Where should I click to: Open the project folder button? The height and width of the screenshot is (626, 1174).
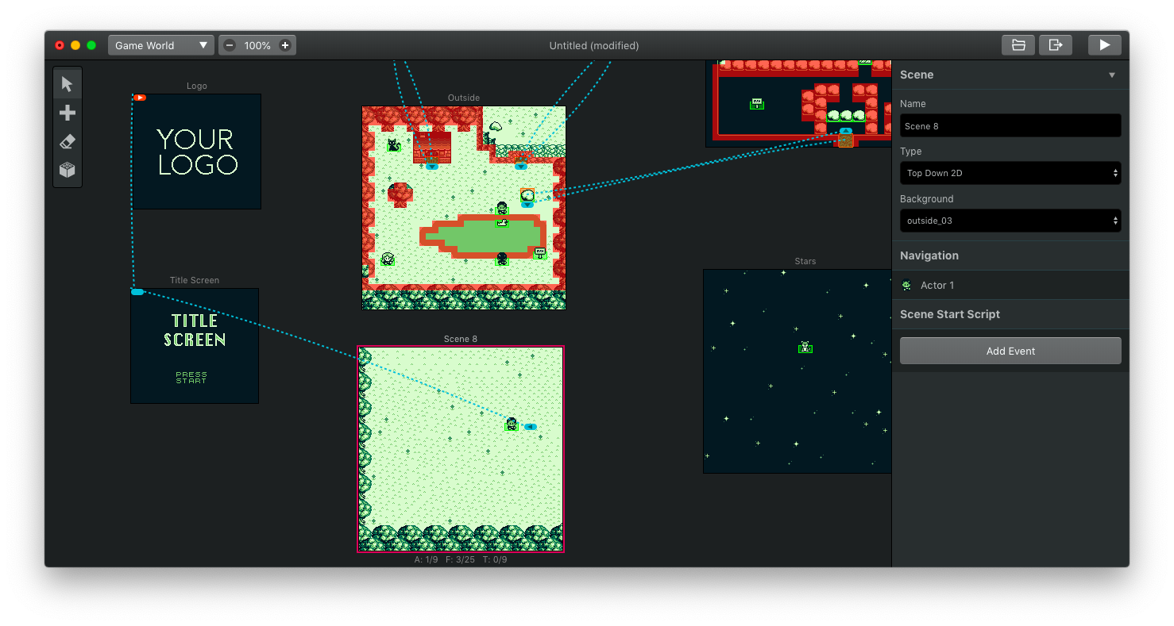pos(1018,45)
